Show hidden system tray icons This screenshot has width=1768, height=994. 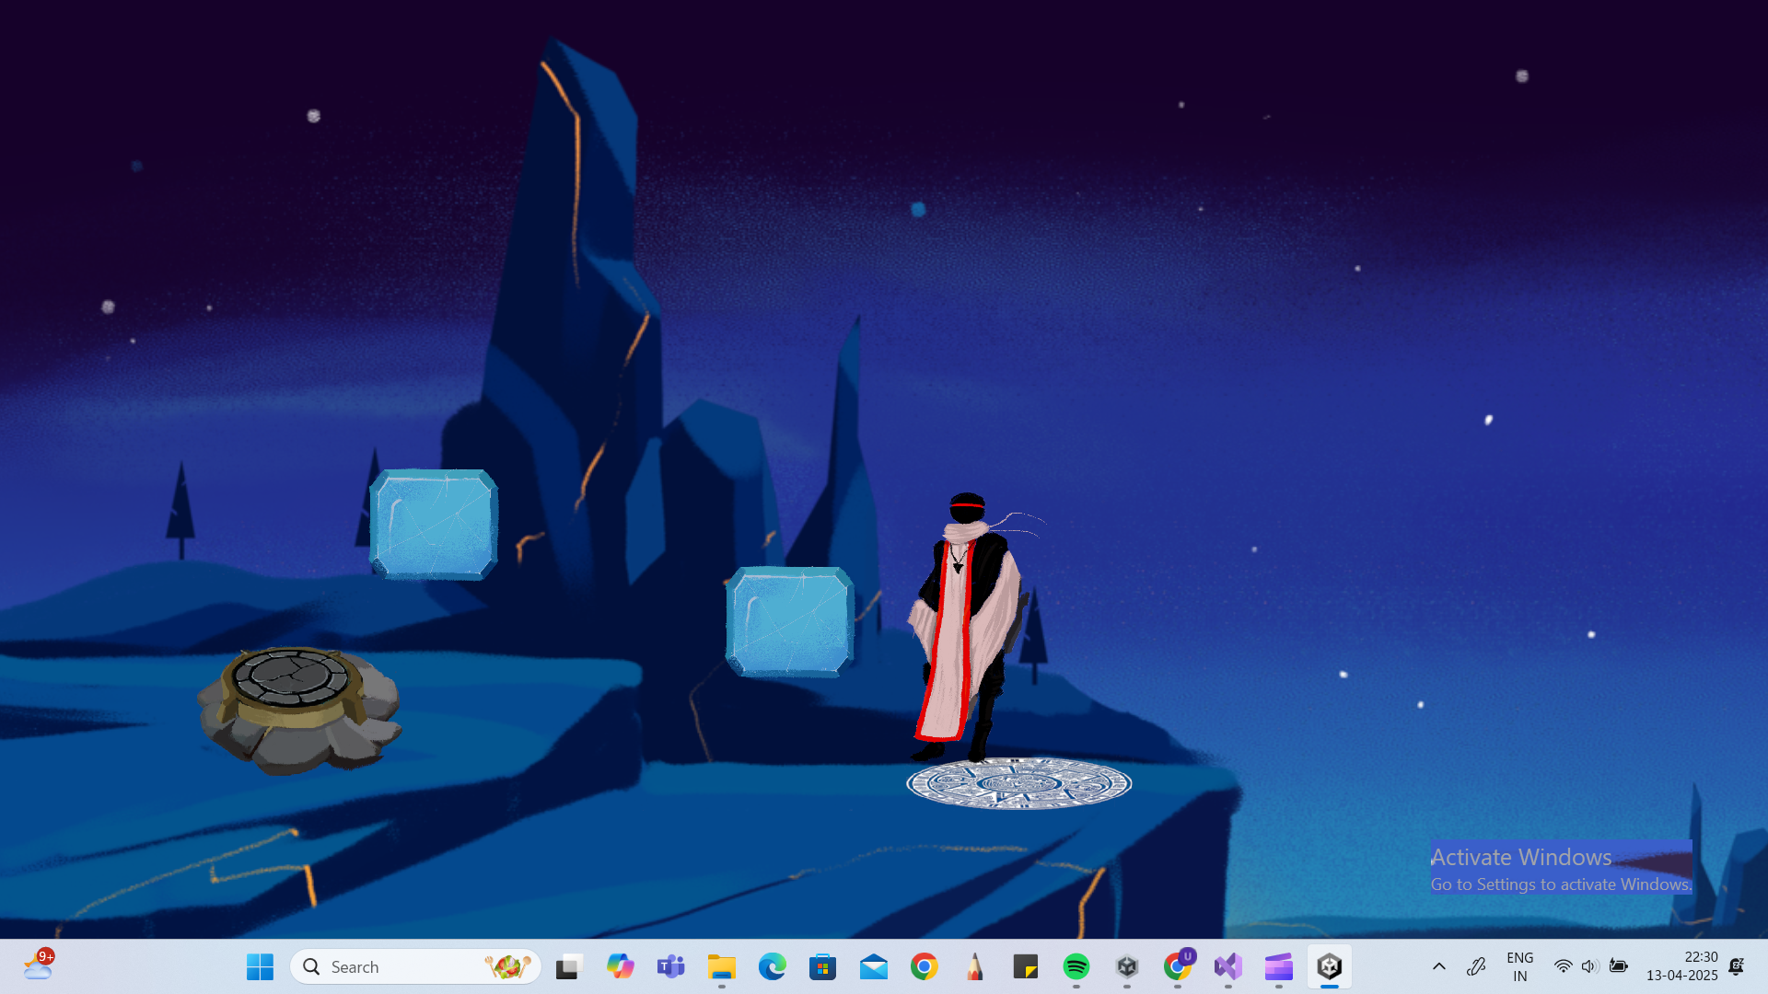pos(1438,966)
